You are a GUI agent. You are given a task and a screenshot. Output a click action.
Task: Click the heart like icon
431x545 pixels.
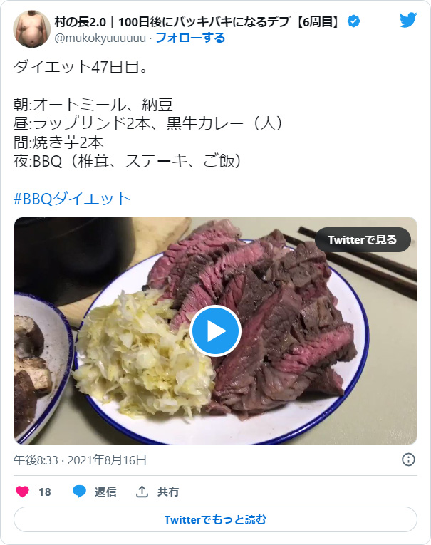point(23,492)
